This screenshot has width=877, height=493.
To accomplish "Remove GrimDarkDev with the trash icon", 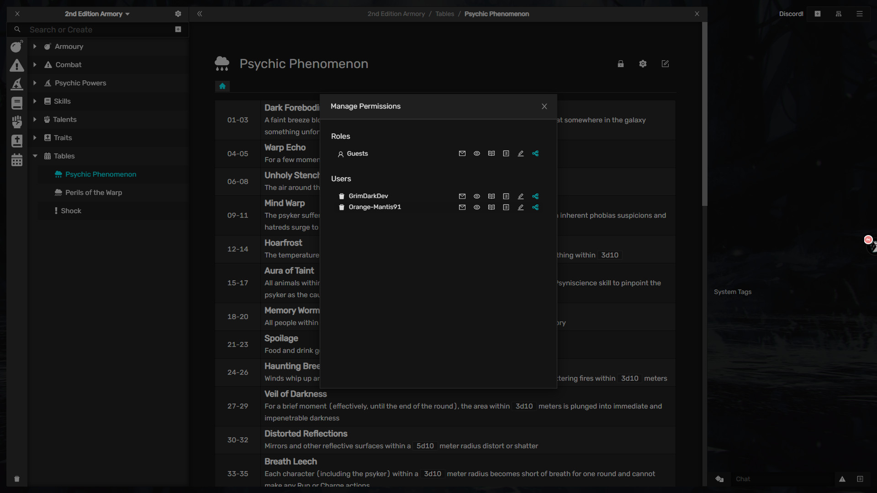I will pos(342,196).
